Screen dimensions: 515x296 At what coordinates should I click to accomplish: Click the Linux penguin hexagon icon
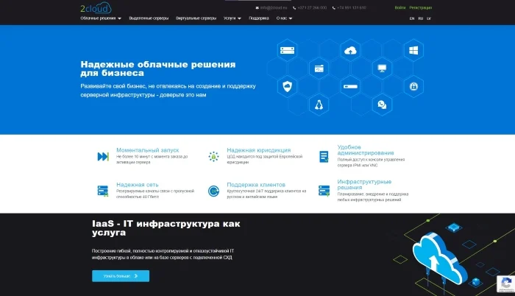click(x=319, y=105)
